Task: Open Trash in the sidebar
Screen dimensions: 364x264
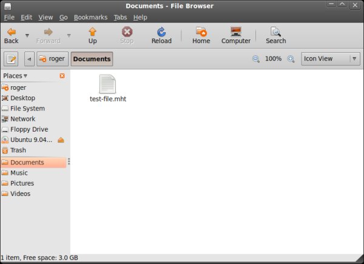Action: click(34, 151)
